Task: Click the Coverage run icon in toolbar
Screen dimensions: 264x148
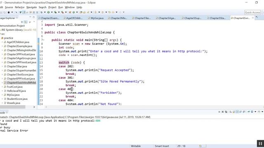Action: pos(55,12)
